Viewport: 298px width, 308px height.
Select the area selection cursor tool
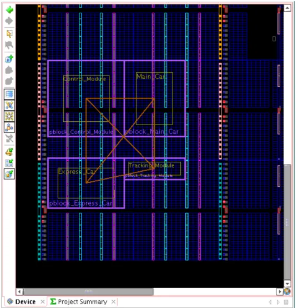(9, 34)
